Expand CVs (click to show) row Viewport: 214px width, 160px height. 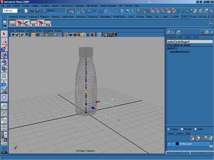pyautogui.click(x=179, y=45)
